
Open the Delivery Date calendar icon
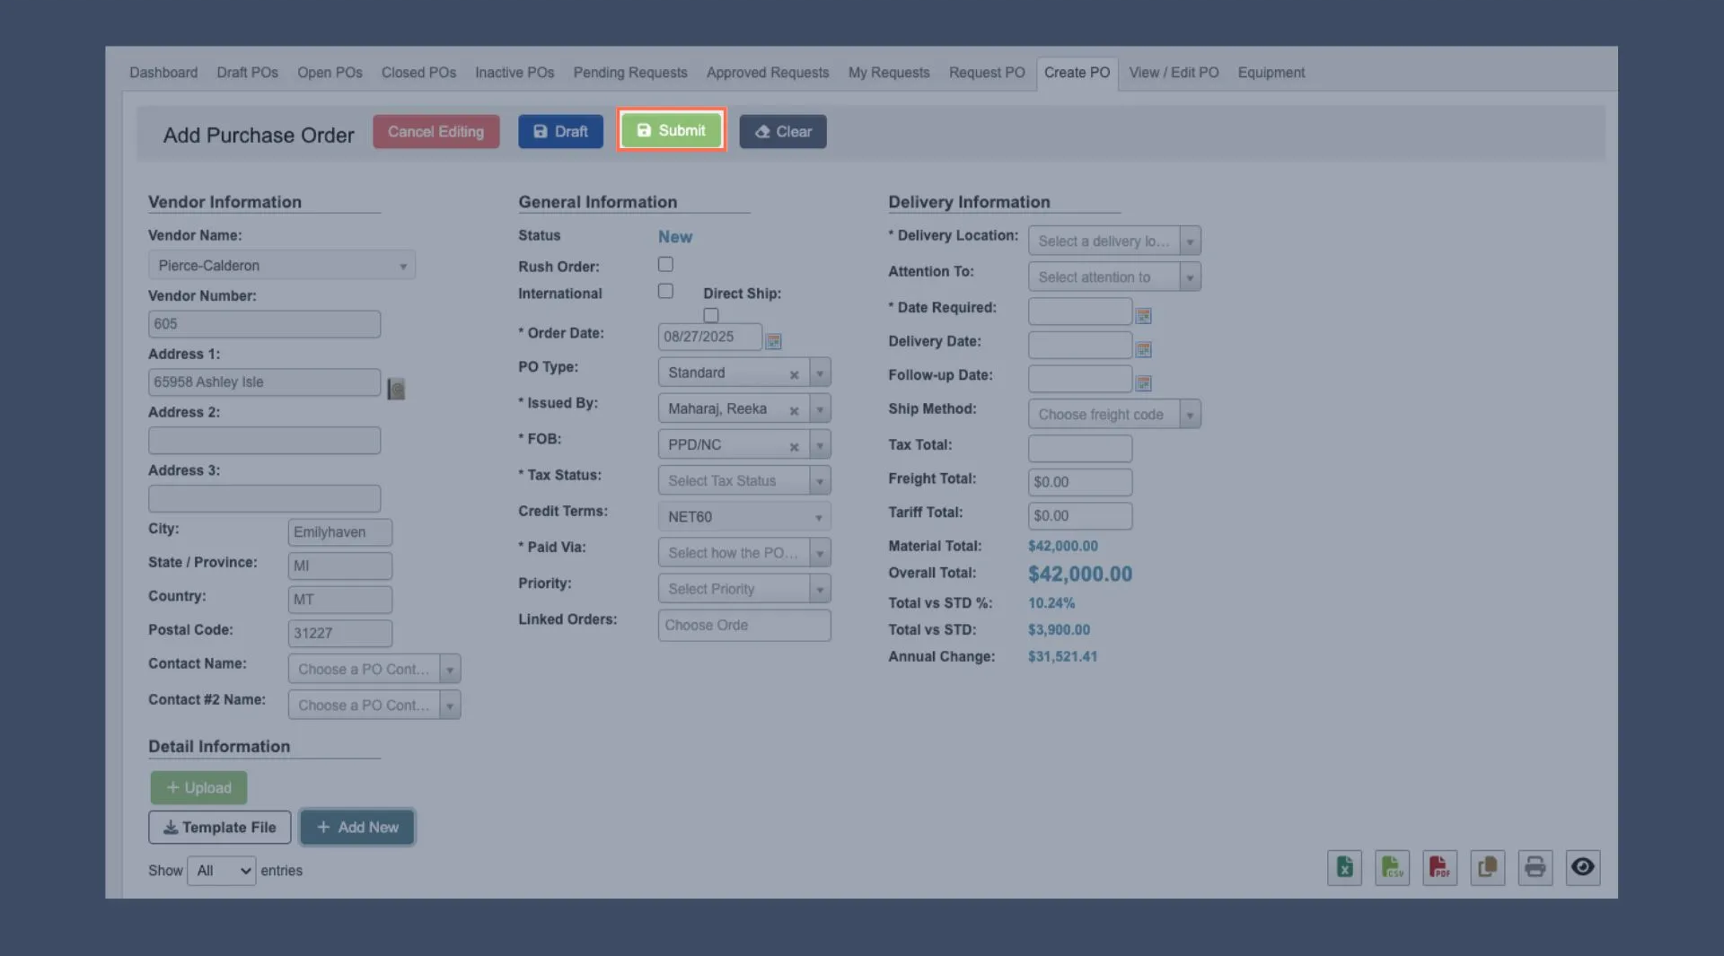1143,349
